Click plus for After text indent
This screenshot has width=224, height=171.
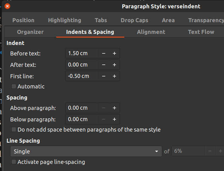coord(114,65)
